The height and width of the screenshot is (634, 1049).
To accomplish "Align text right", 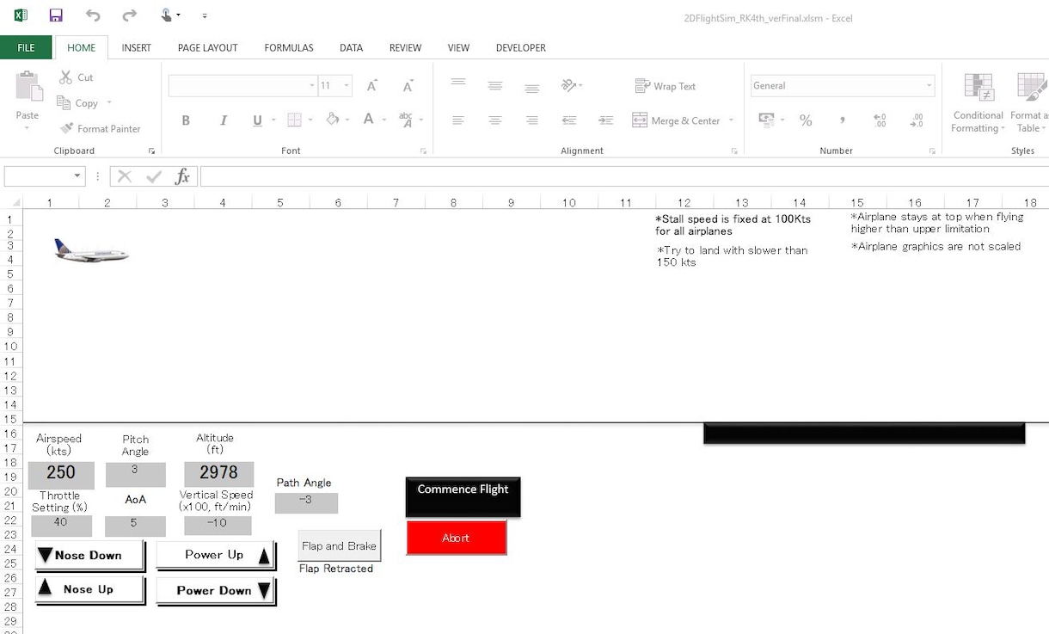I will point(532,120).
